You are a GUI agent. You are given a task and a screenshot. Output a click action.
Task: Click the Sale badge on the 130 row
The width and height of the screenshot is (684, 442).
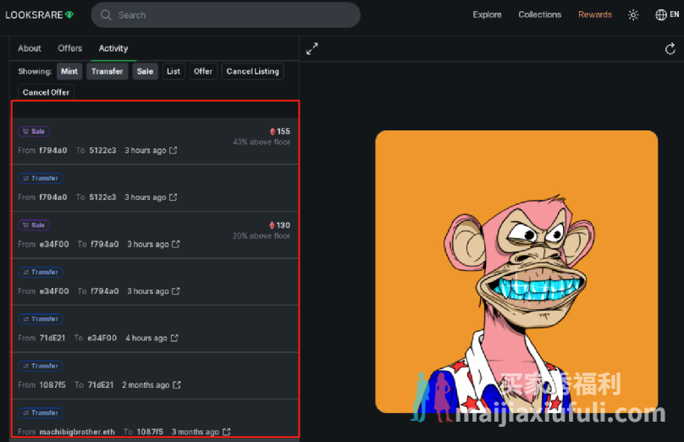tap(34, 225)
